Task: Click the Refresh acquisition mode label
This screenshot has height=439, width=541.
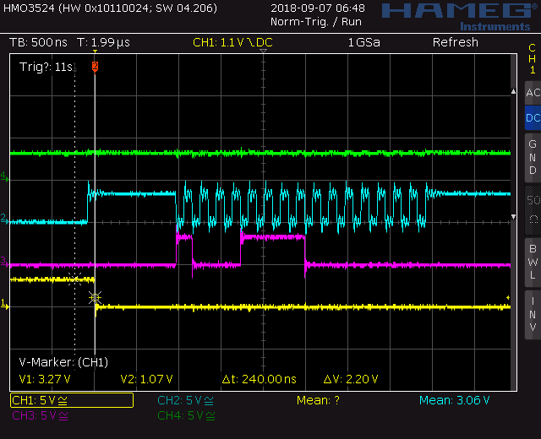Action: coord(456,42)
